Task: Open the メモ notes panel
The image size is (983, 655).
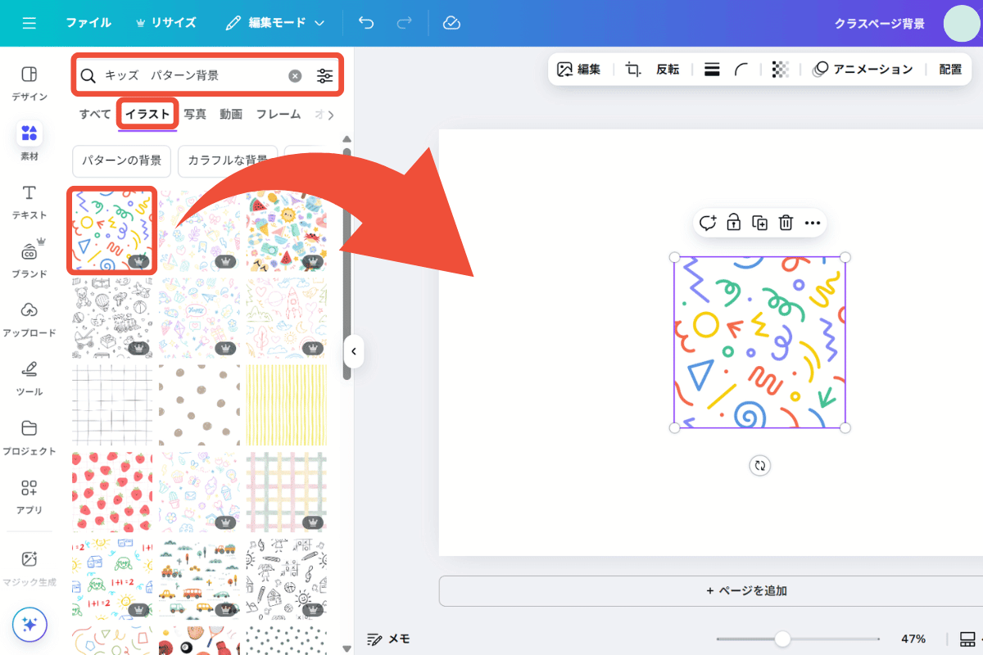Action: pos(388,639)
